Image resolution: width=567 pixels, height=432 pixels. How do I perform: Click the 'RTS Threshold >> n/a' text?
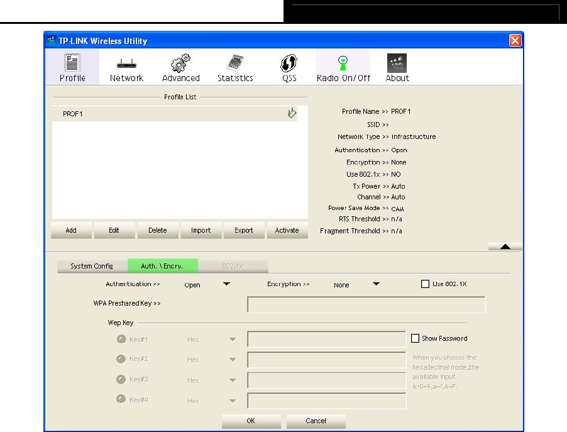[370, 219]
